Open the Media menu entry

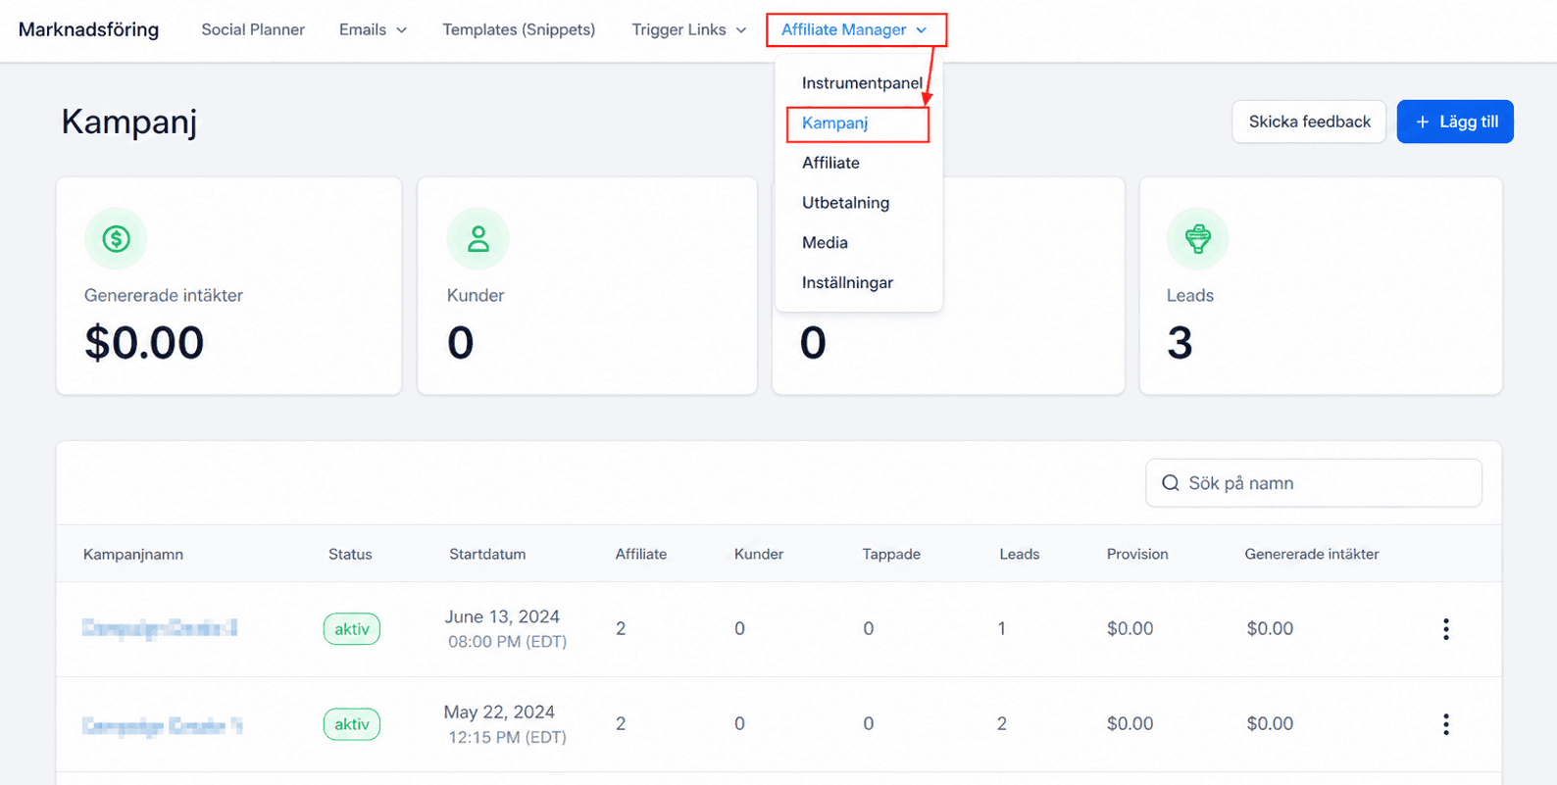(825, 242)
